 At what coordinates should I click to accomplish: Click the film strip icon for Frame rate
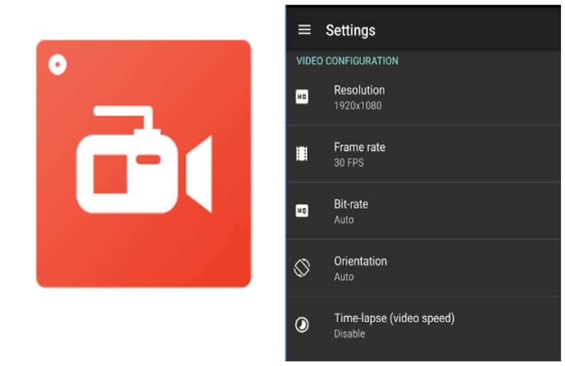pyautogui.click(x=302, y=154)
